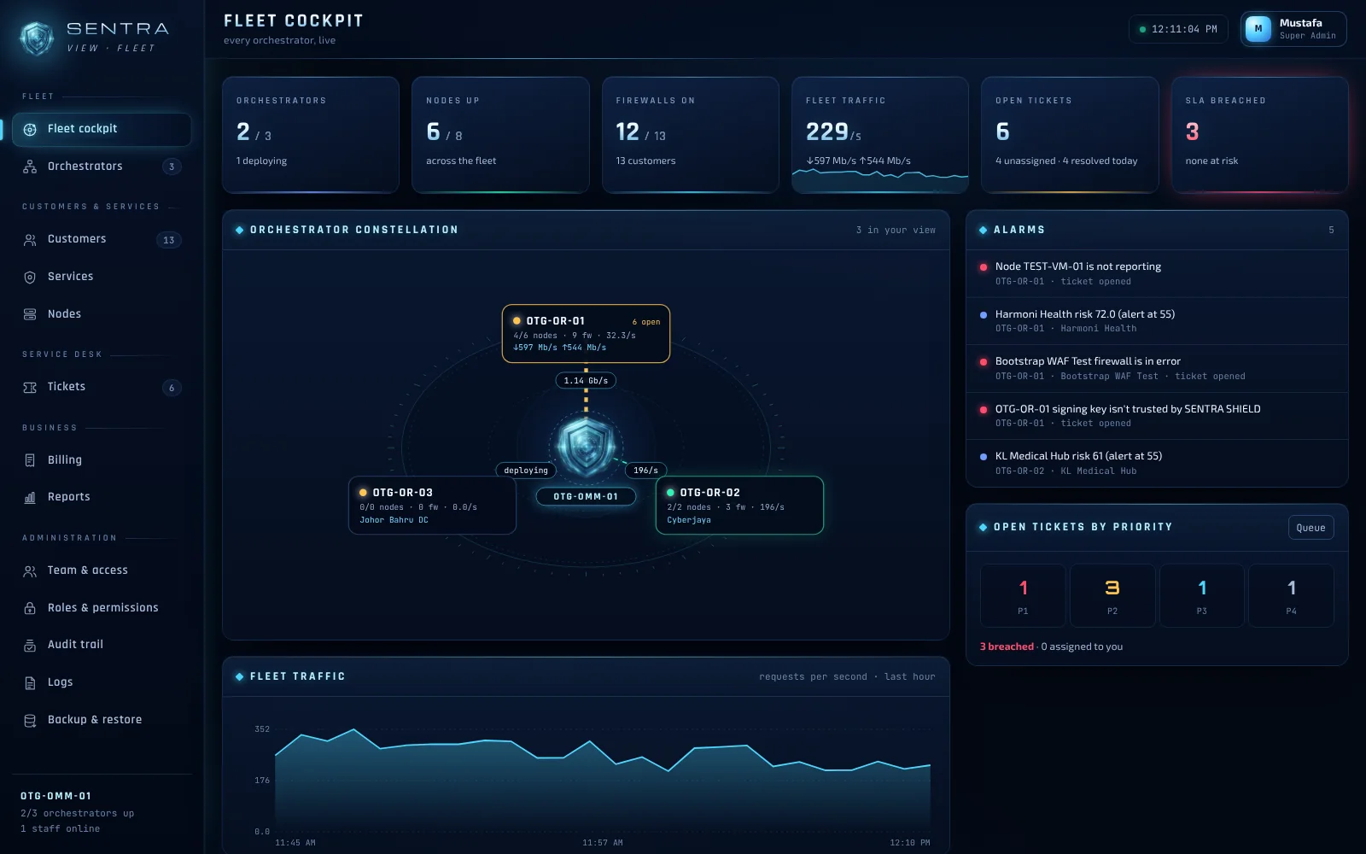Click the Backup & restore database icon

[x=30, y=721]
